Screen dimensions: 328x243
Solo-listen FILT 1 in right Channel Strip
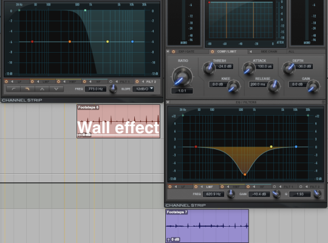(280, 187)
